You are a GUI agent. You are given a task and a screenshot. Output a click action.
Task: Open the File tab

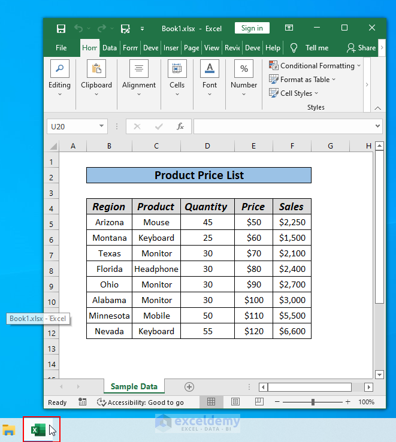tap(61, 48)
